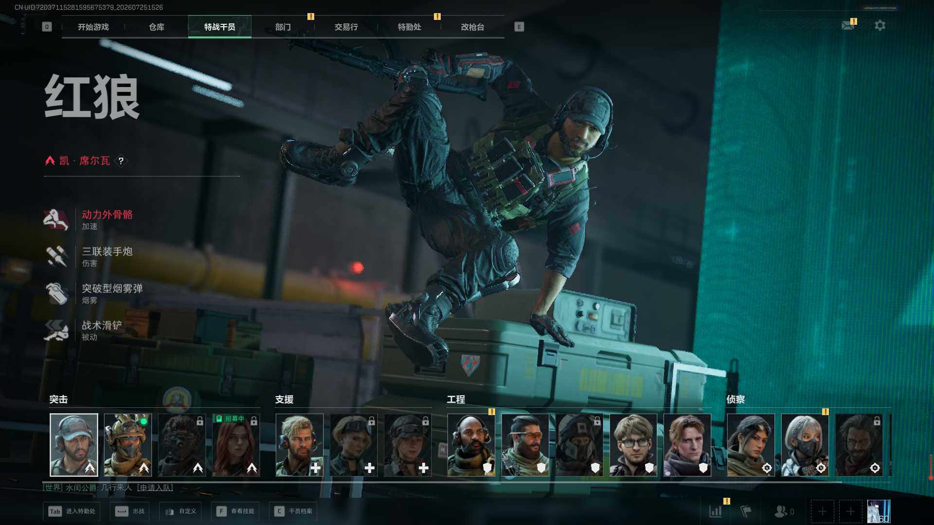
Task: Select the assault operator with tan helmet
Action: click(127, 445)
